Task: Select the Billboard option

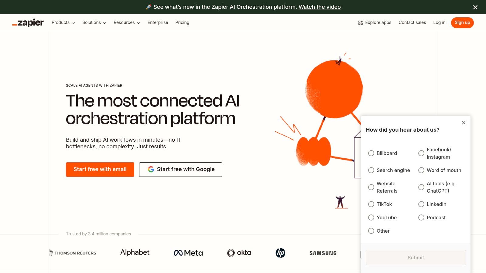Action: coord(371,153)
